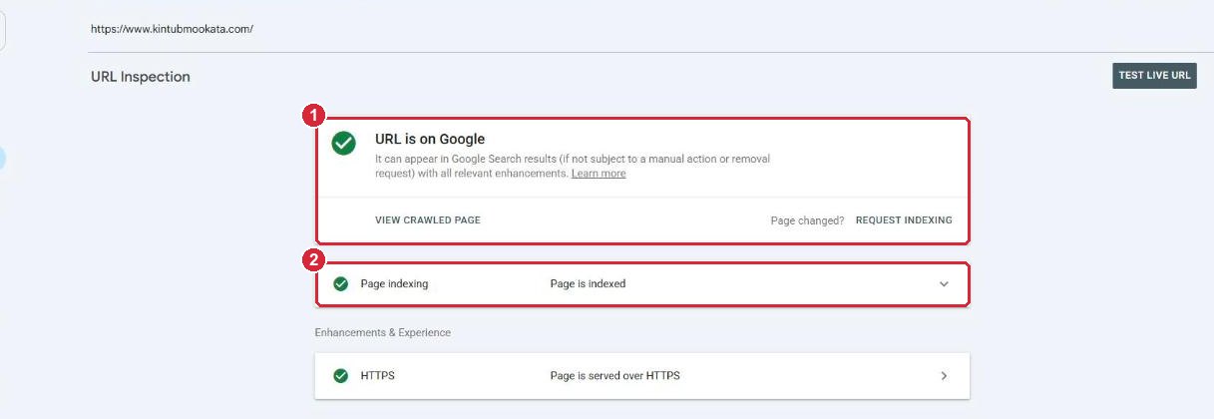
Task: Click 'Page is indexed' status text
Action: tap(588, 284)
